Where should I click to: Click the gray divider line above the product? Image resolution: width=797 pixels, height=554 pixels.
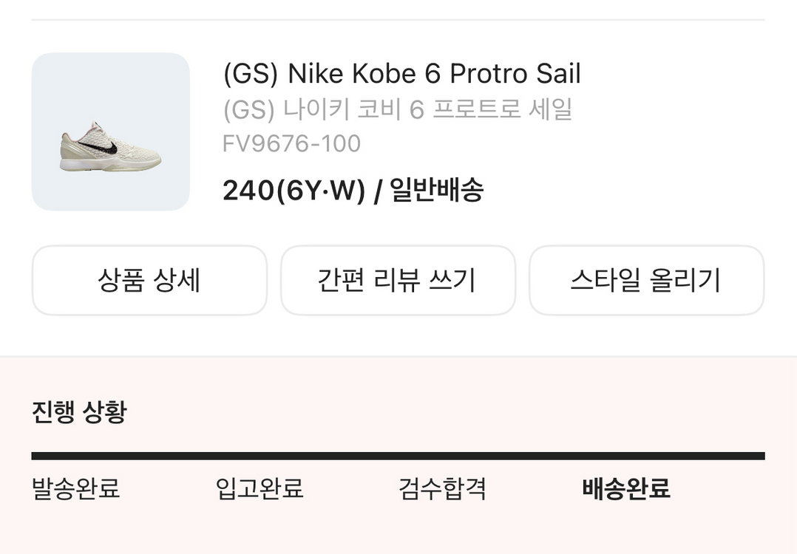coord(398,20)
